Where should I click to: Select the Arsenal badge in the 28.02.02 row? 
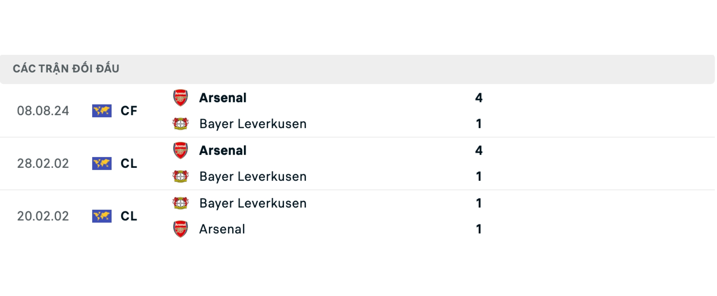point(181,150)
